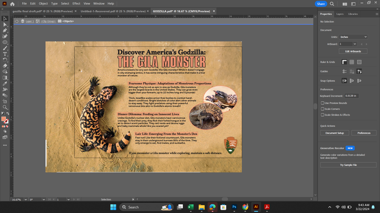The height and width of the screenshot is (213, 380).
Task: Go to Illustrator Home screen
Action: [12, 4]
